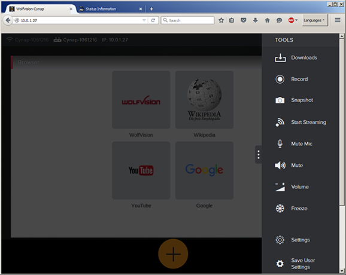Open the browser downloads arrow icon
The width and height of the screenshot is (346, 275).
pos(255,20)
